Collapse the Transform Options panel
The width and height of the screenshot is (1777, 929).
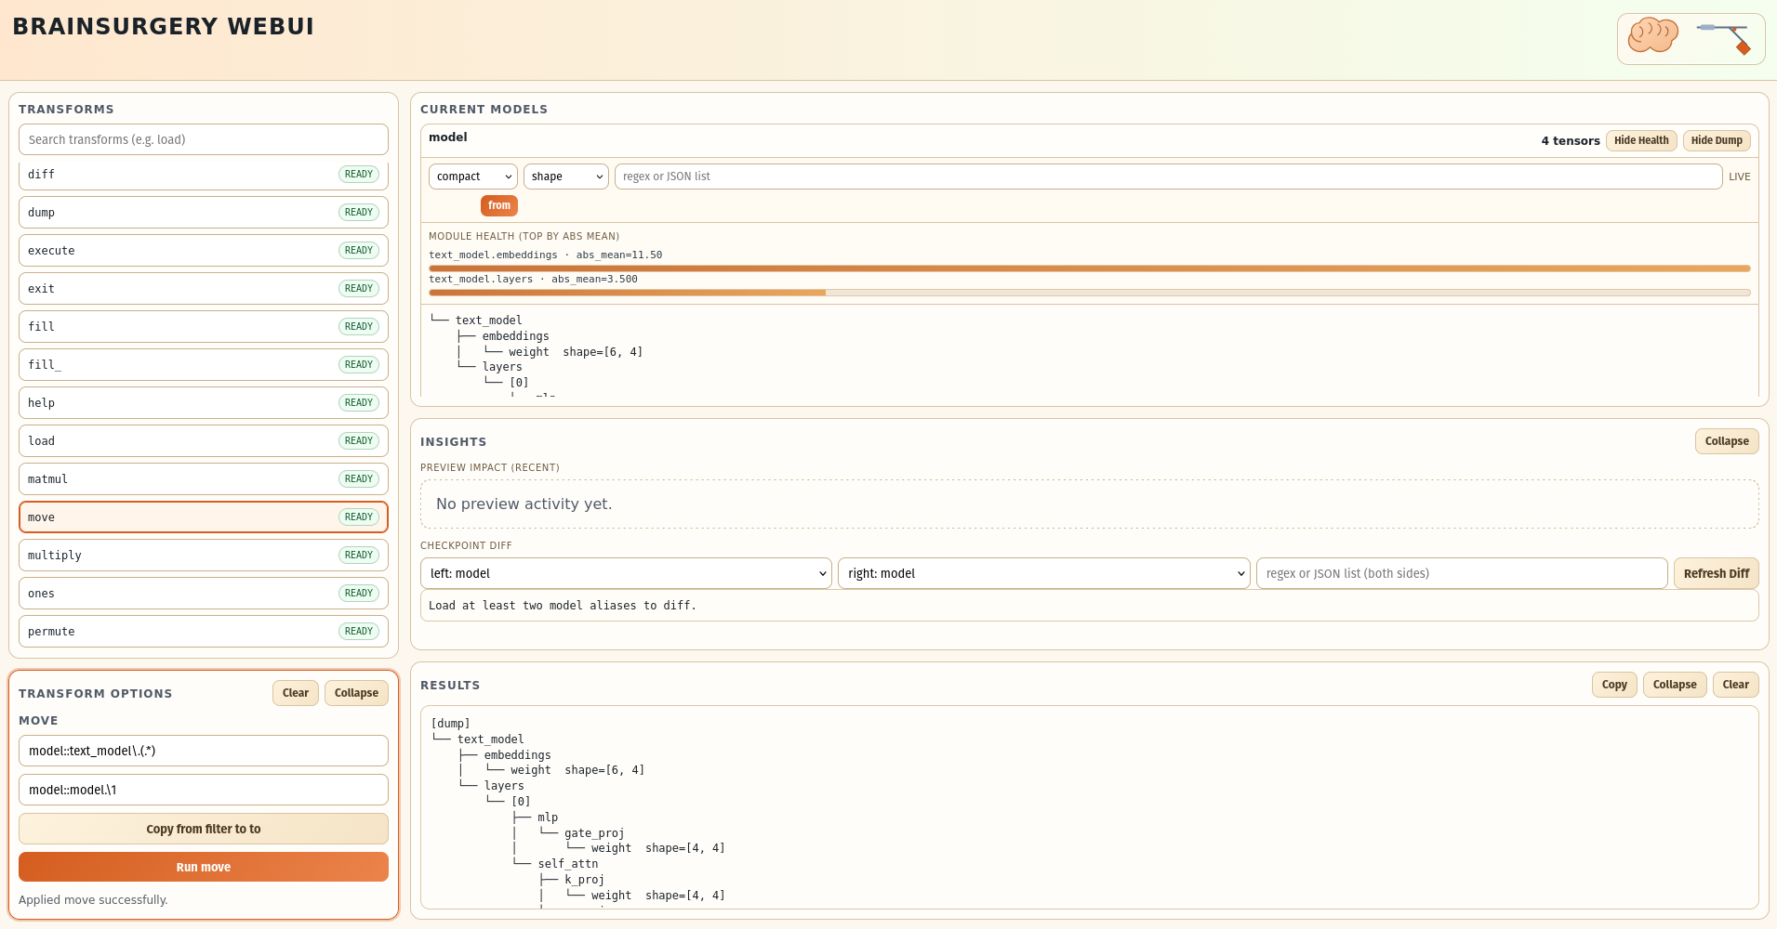(356, 693)
